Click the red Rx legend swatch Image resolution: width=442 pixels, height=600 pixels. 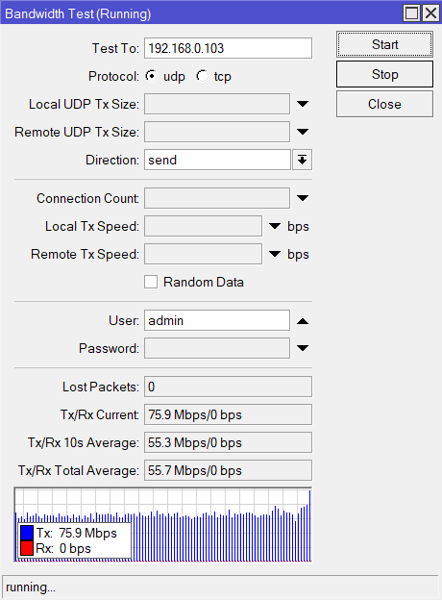coord(27,548)
